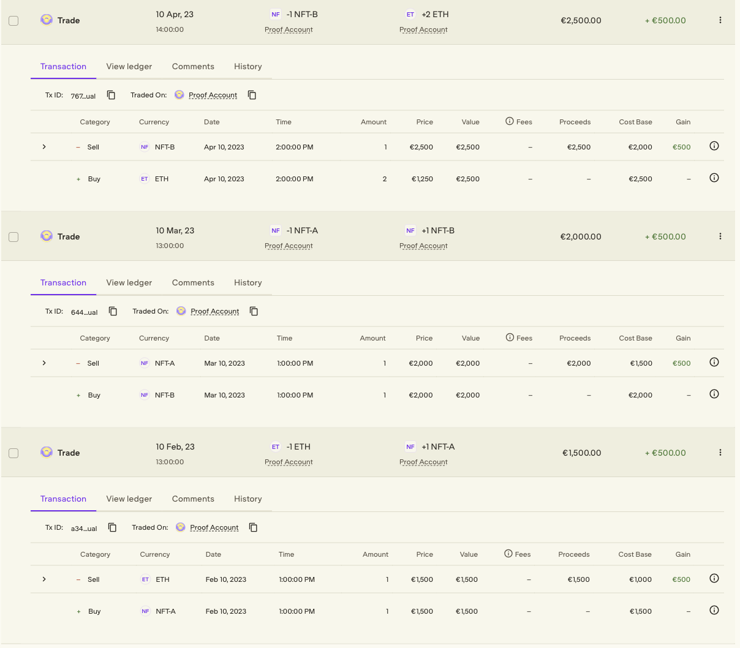
Task: Open Proof Account link beside Tx ID a34...ual
Action: [x=214, y=527]
